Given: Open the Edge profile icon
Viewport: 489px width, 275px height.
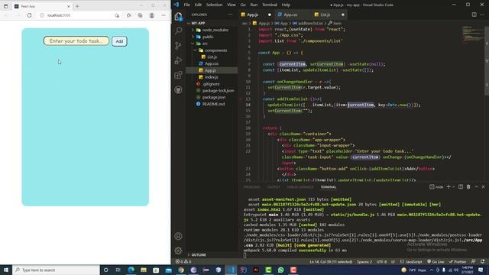Looking at the screenshot, I should [151, 15].
